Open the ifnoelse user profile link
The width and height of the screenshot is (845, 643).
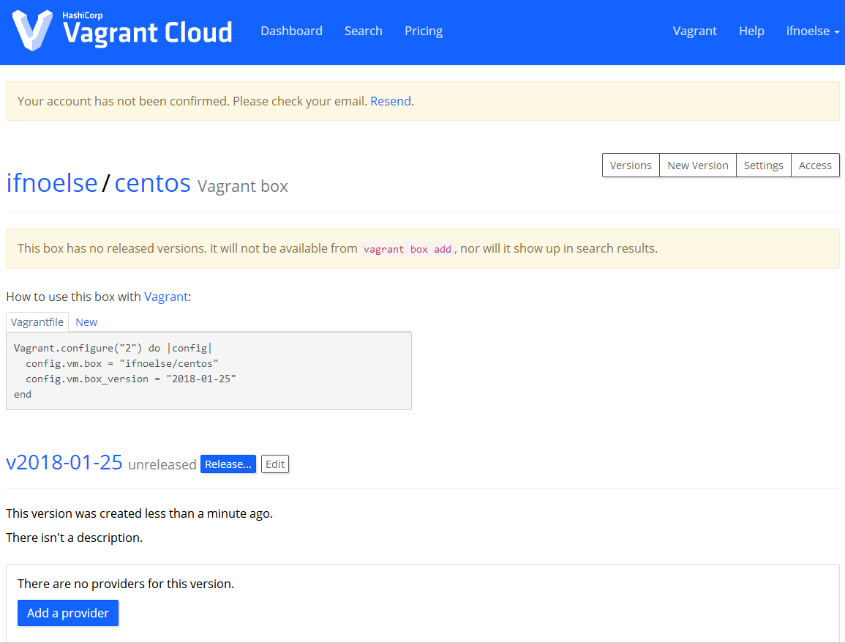[x=52, y=182]
